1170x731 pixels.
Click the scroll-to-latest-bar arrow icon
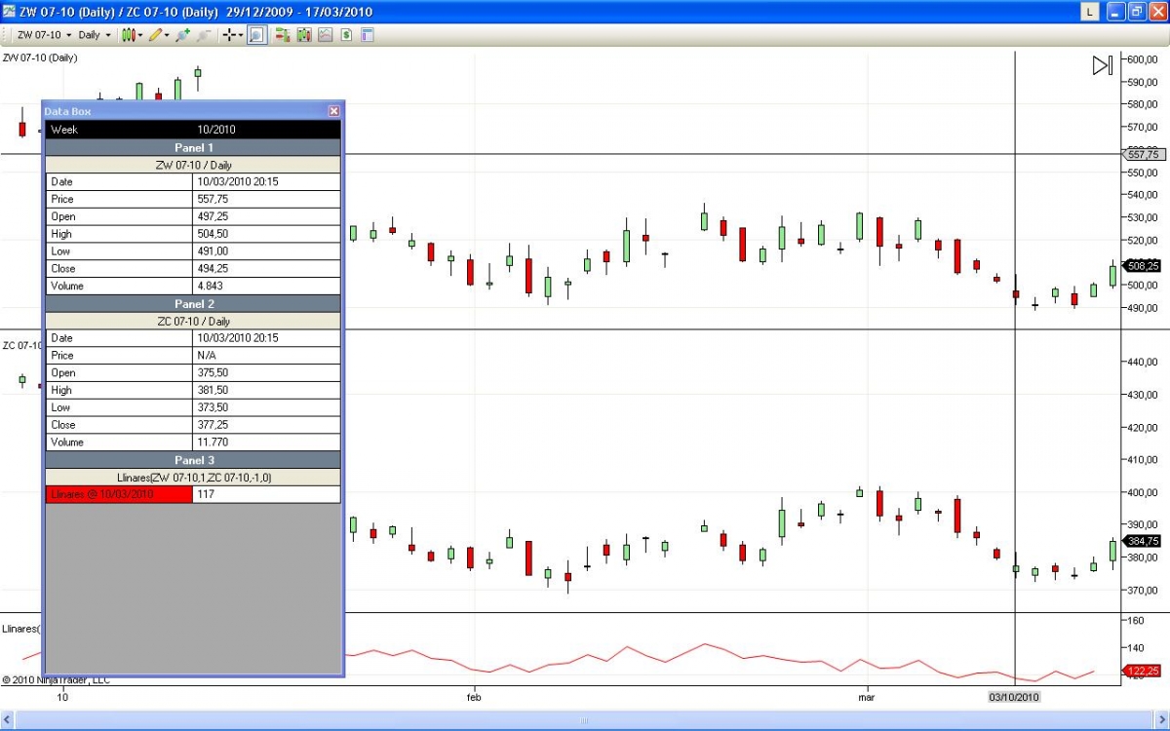(1102, 65)
